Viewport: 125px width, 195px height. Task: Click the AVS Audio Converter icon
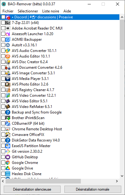tap(8, 51)
